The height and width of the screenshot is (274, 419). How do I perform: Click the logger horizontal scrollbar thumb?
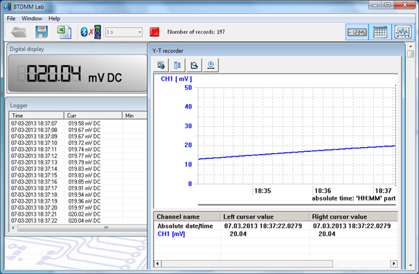82,228
